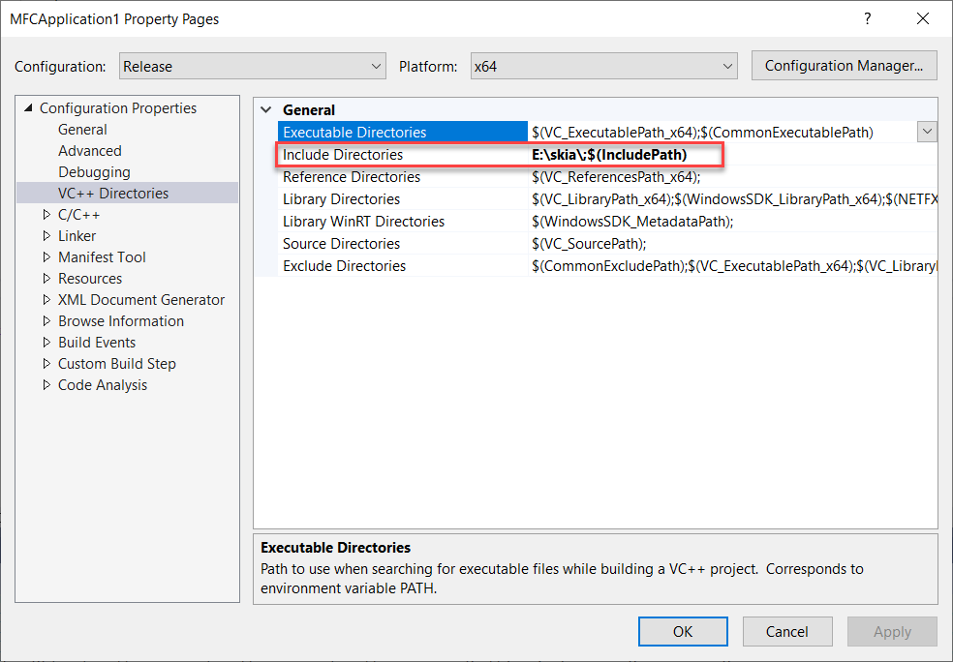This screenshot has height=662, width=953.
Task: Select General under Configuration Properties
Action: click(x=82, y=130)
